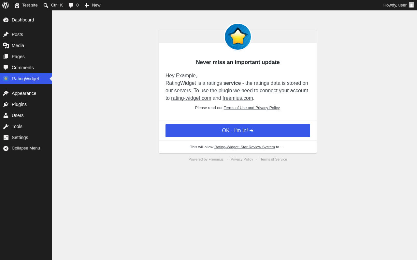Image resolution: width=417 pixels, height=260 pixels.
Task: Open the Users menu
Action: pos(26,115)
